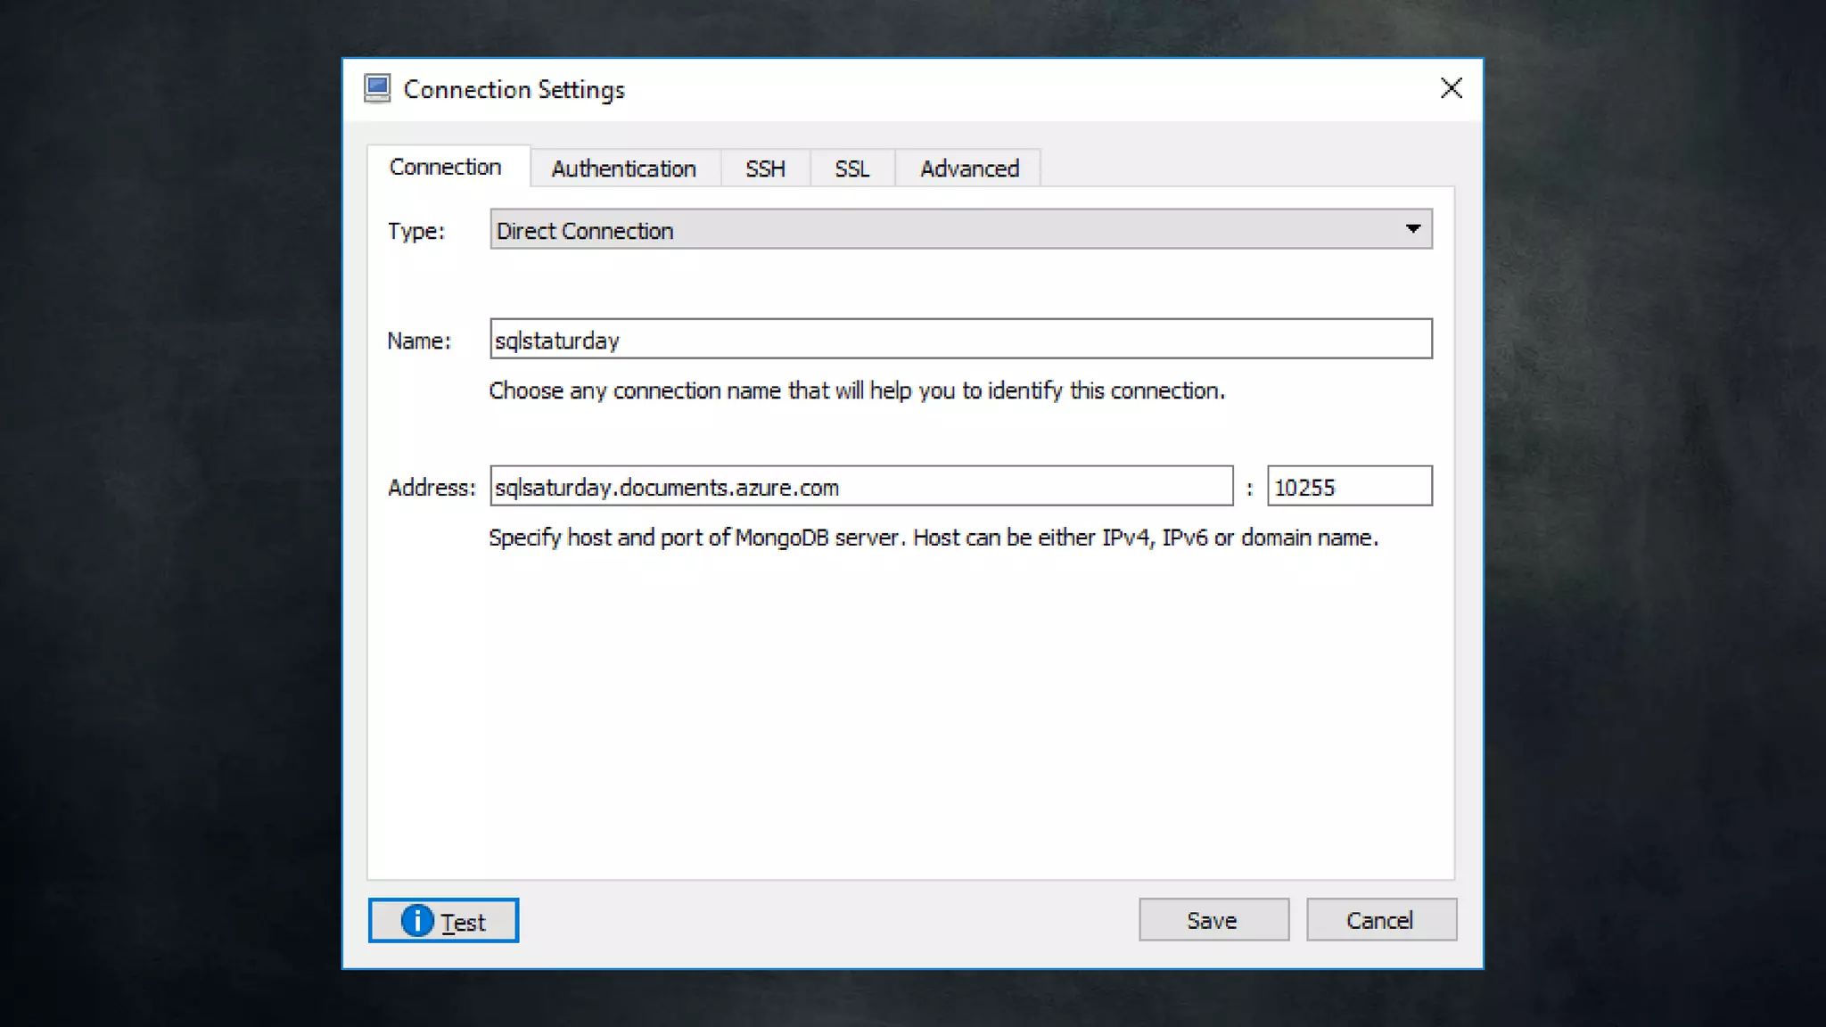Click the Address label
The image size is (1826, 1027).
(432, 488)
